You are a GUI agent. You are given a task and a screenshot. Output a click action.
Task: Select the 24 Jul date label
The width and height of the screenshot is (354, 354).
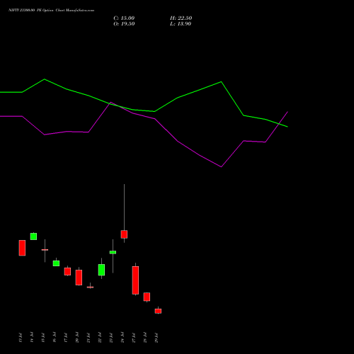[x=122, y=338]
